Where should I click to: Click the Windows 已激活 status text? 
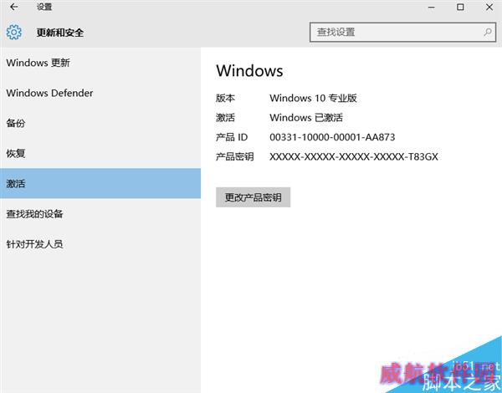(306, 117)
